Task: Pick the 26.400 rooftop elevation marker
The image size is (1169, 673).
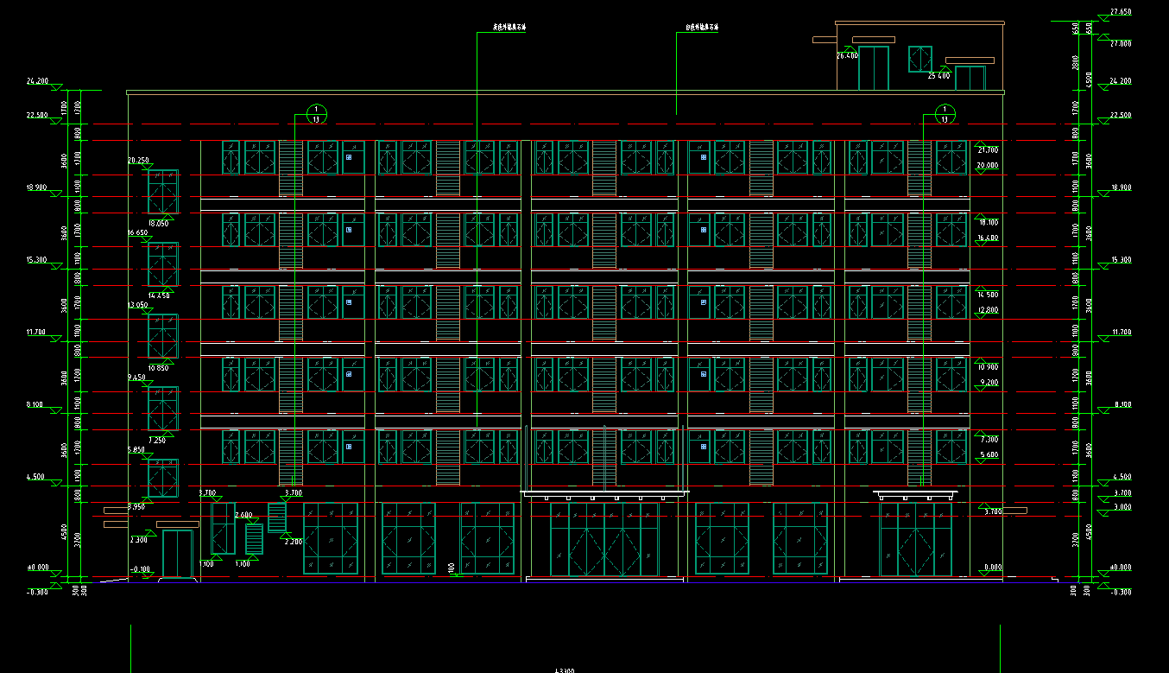Action: [x=847, y=55]
